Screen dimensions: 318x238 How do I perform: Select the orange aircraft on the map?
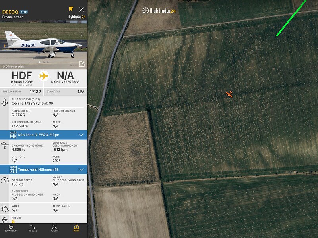tap(229, 94)
